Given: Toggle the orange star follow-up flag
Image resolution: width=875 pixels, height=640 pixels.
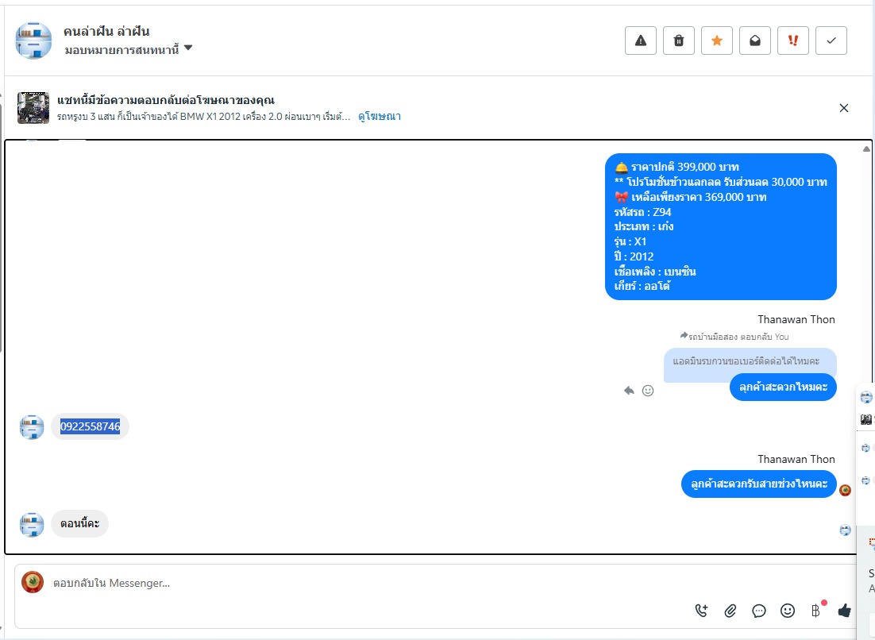Looking at the screenshot, I should [x=717, y=40].
